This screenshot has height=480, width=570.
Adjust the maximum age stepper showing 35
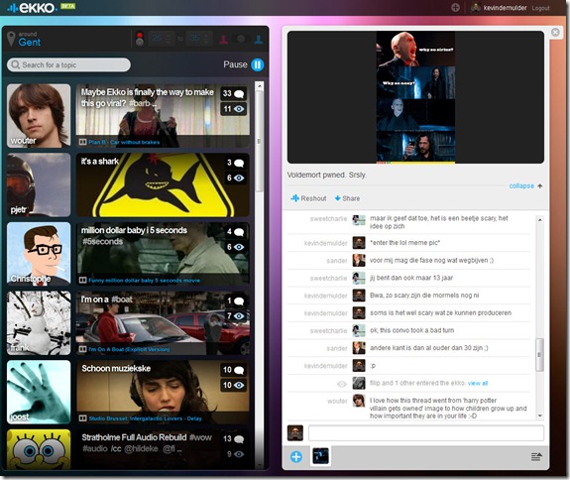click(x=198, y=39)
